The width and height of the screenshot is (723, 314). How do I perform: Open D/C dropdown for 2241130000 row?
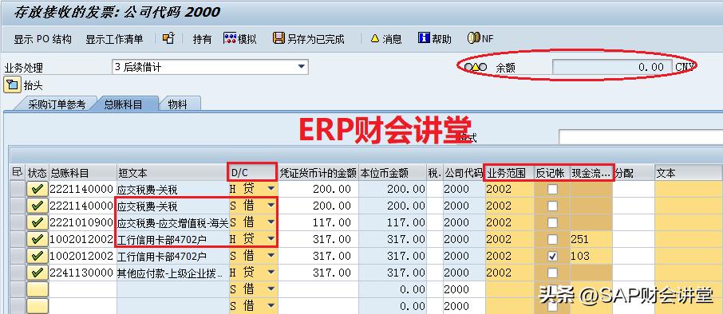271,272
